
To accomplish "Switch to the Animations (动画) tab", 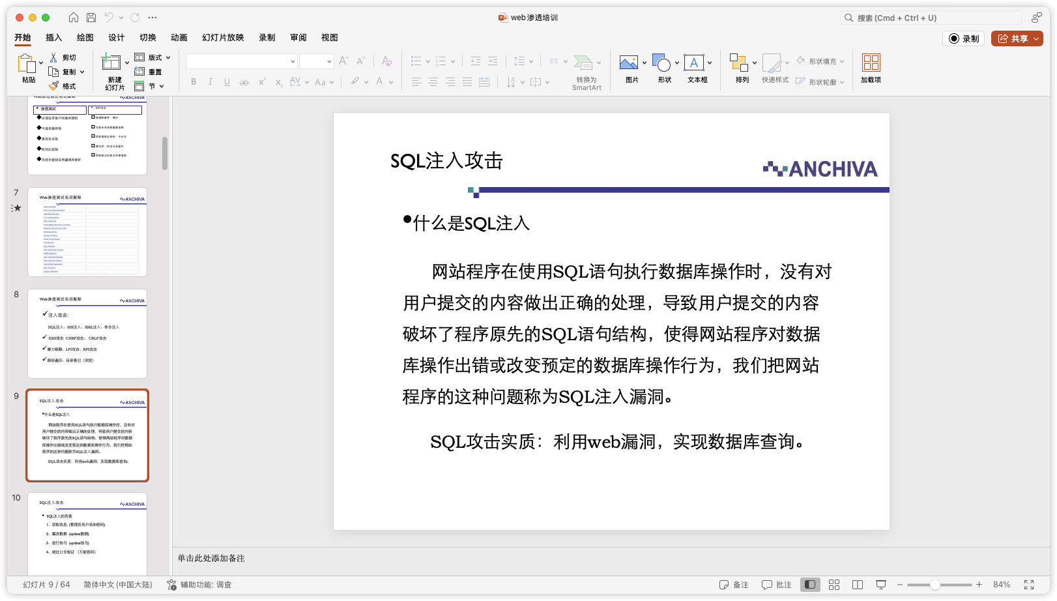I will 179,38.
